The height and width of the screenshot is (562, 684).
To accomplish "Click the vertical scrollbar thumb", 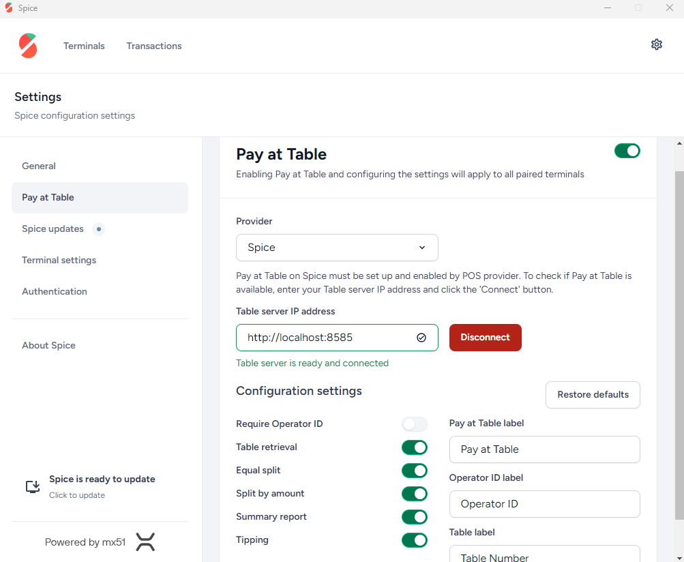I will click(x=679, y=345).
